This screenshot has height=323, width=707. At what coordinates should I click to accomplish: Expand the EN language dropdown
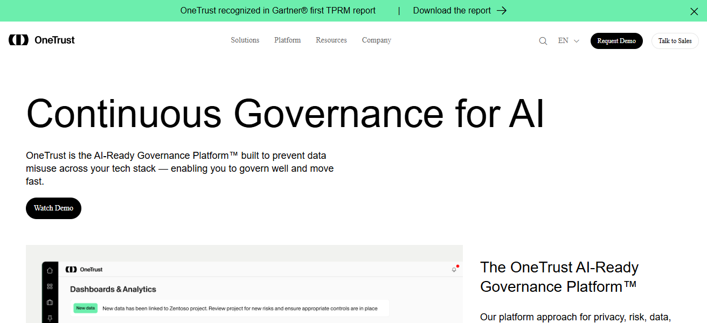(569, 41)
